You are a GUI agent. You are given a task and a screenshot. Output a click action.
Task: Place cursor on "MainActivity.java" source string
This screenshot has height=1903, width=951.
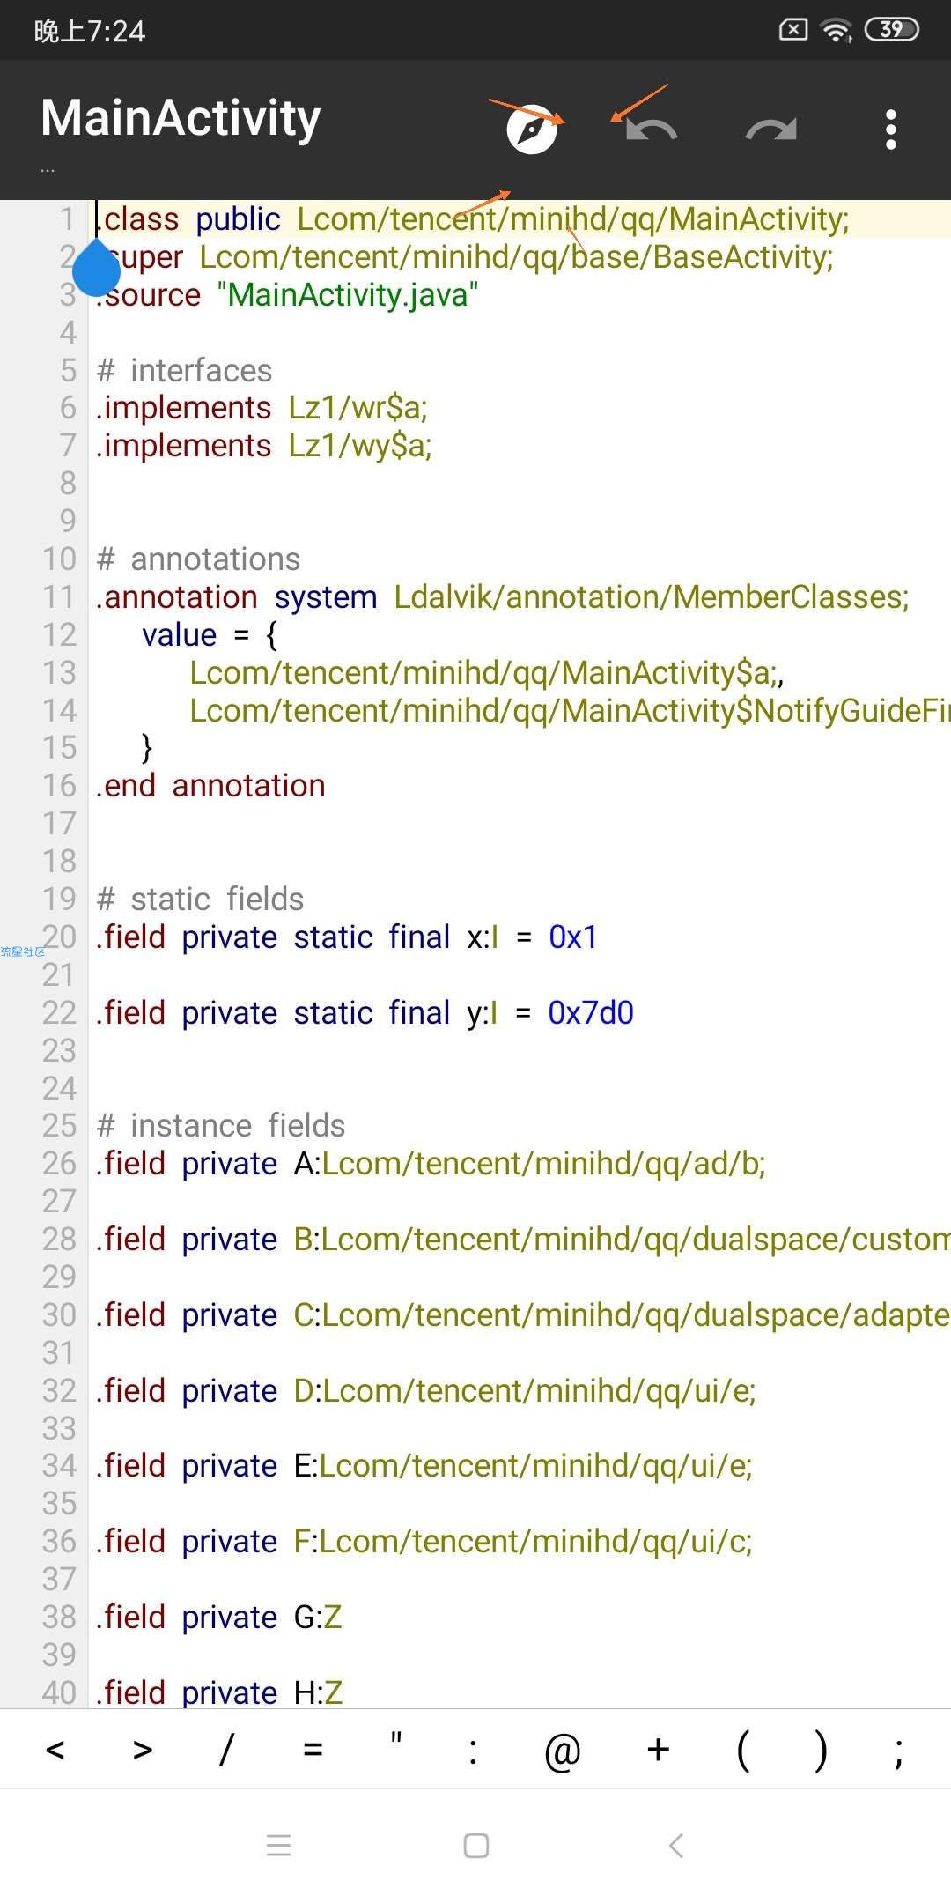click(348, 294)
